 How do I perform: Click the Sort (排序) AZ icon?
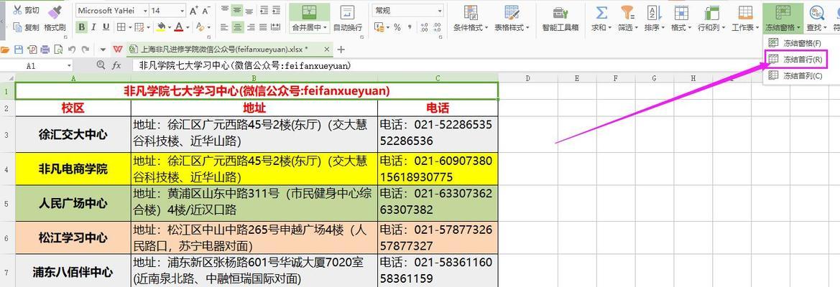click(654, 13)
